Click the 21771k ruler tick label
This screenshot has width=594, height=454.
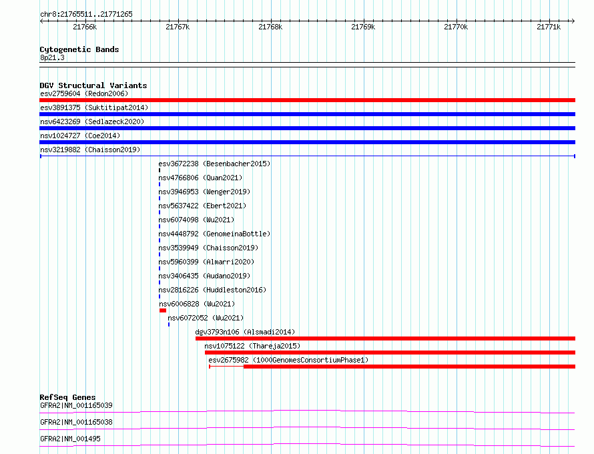(x=549, y=27)
